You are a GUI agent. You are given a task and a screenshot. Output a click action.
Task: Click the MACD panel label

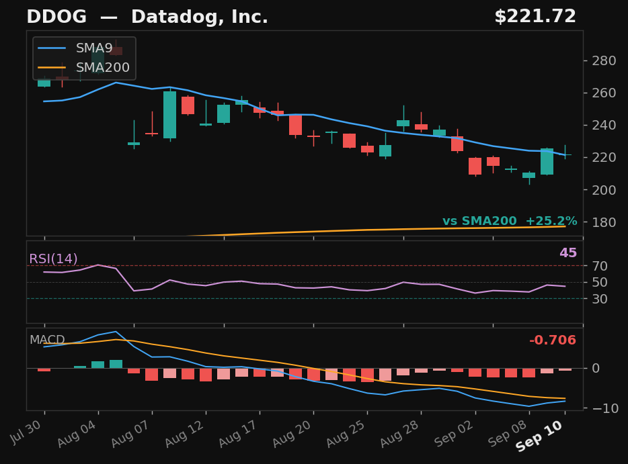(x=47, y=340)
